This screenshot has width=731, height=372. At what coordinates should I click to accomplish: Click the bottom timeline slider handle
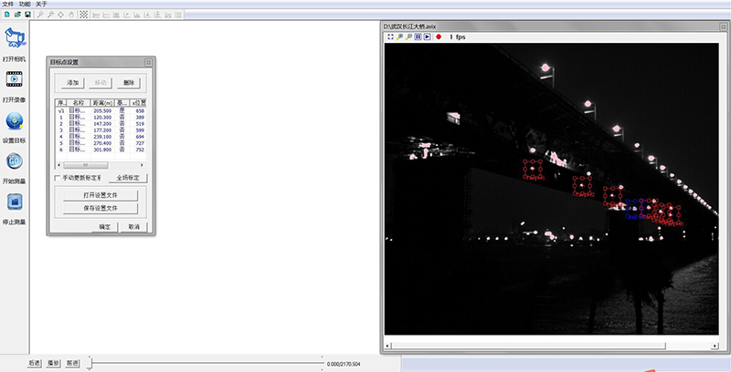pos(90,363)
